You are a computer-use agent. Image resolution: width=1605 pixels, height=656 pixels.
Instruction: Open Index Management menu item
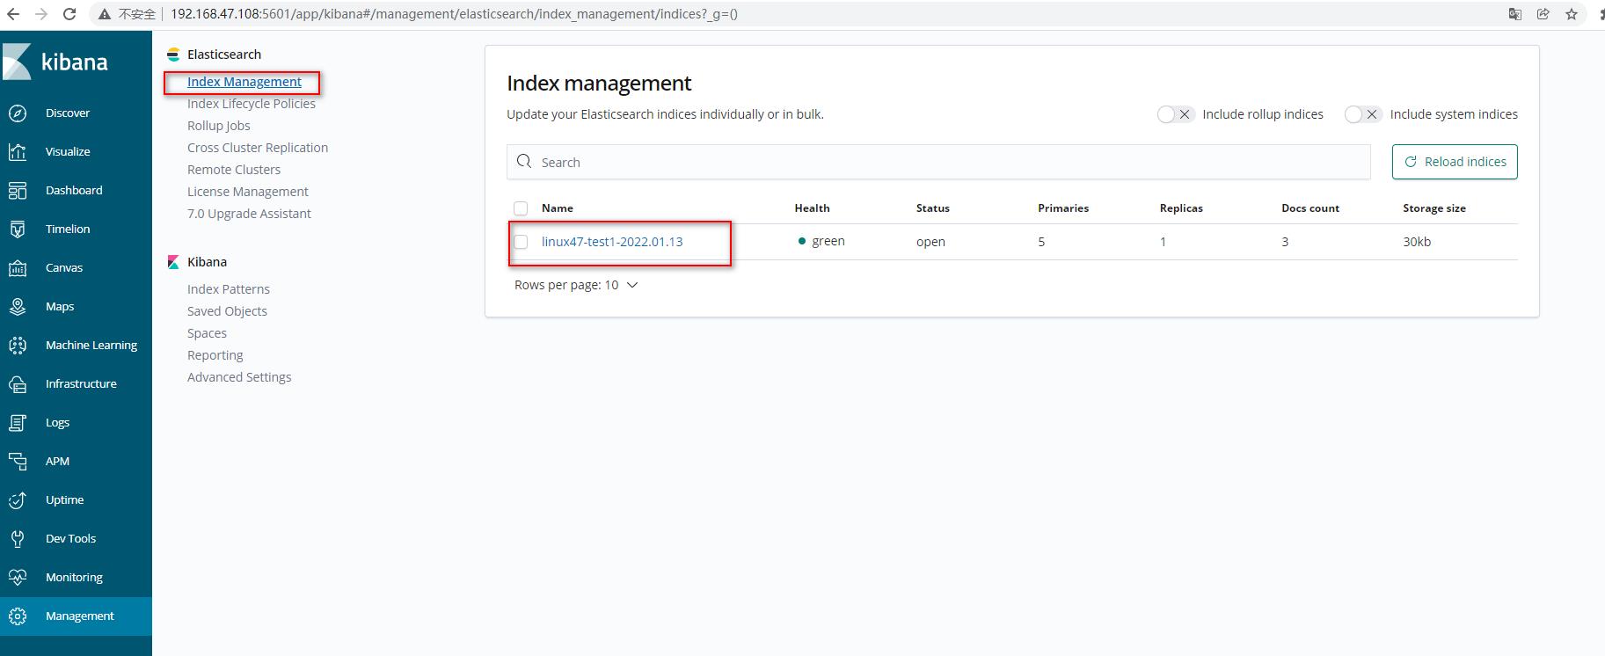pyautogui.click(x=244, y=82)
